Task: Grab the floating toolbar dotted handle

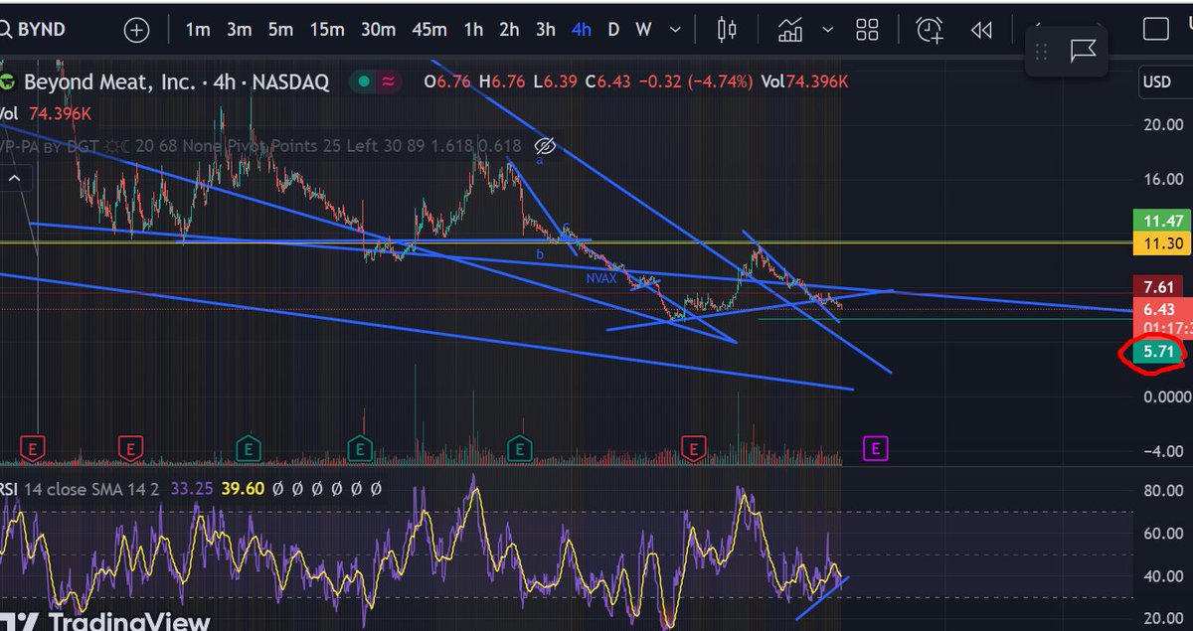Action: pos(1042,52)
